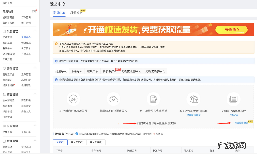The image size is (257, 154).
Task: Select the 拼多多打单 tab
Action: (x=110, y=71)
